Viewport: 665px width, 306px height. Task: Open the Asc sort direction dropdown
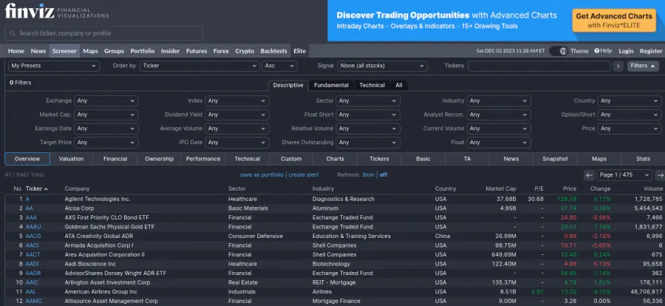click(279, 66)
